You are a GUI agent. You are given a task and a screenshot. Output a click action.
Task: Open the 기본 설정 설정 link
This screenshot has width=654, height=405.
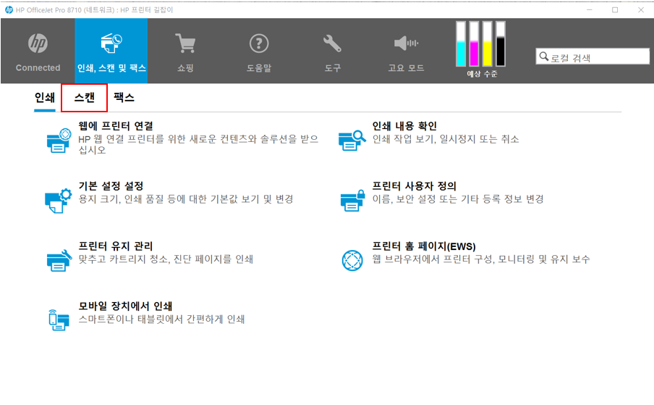111,185
